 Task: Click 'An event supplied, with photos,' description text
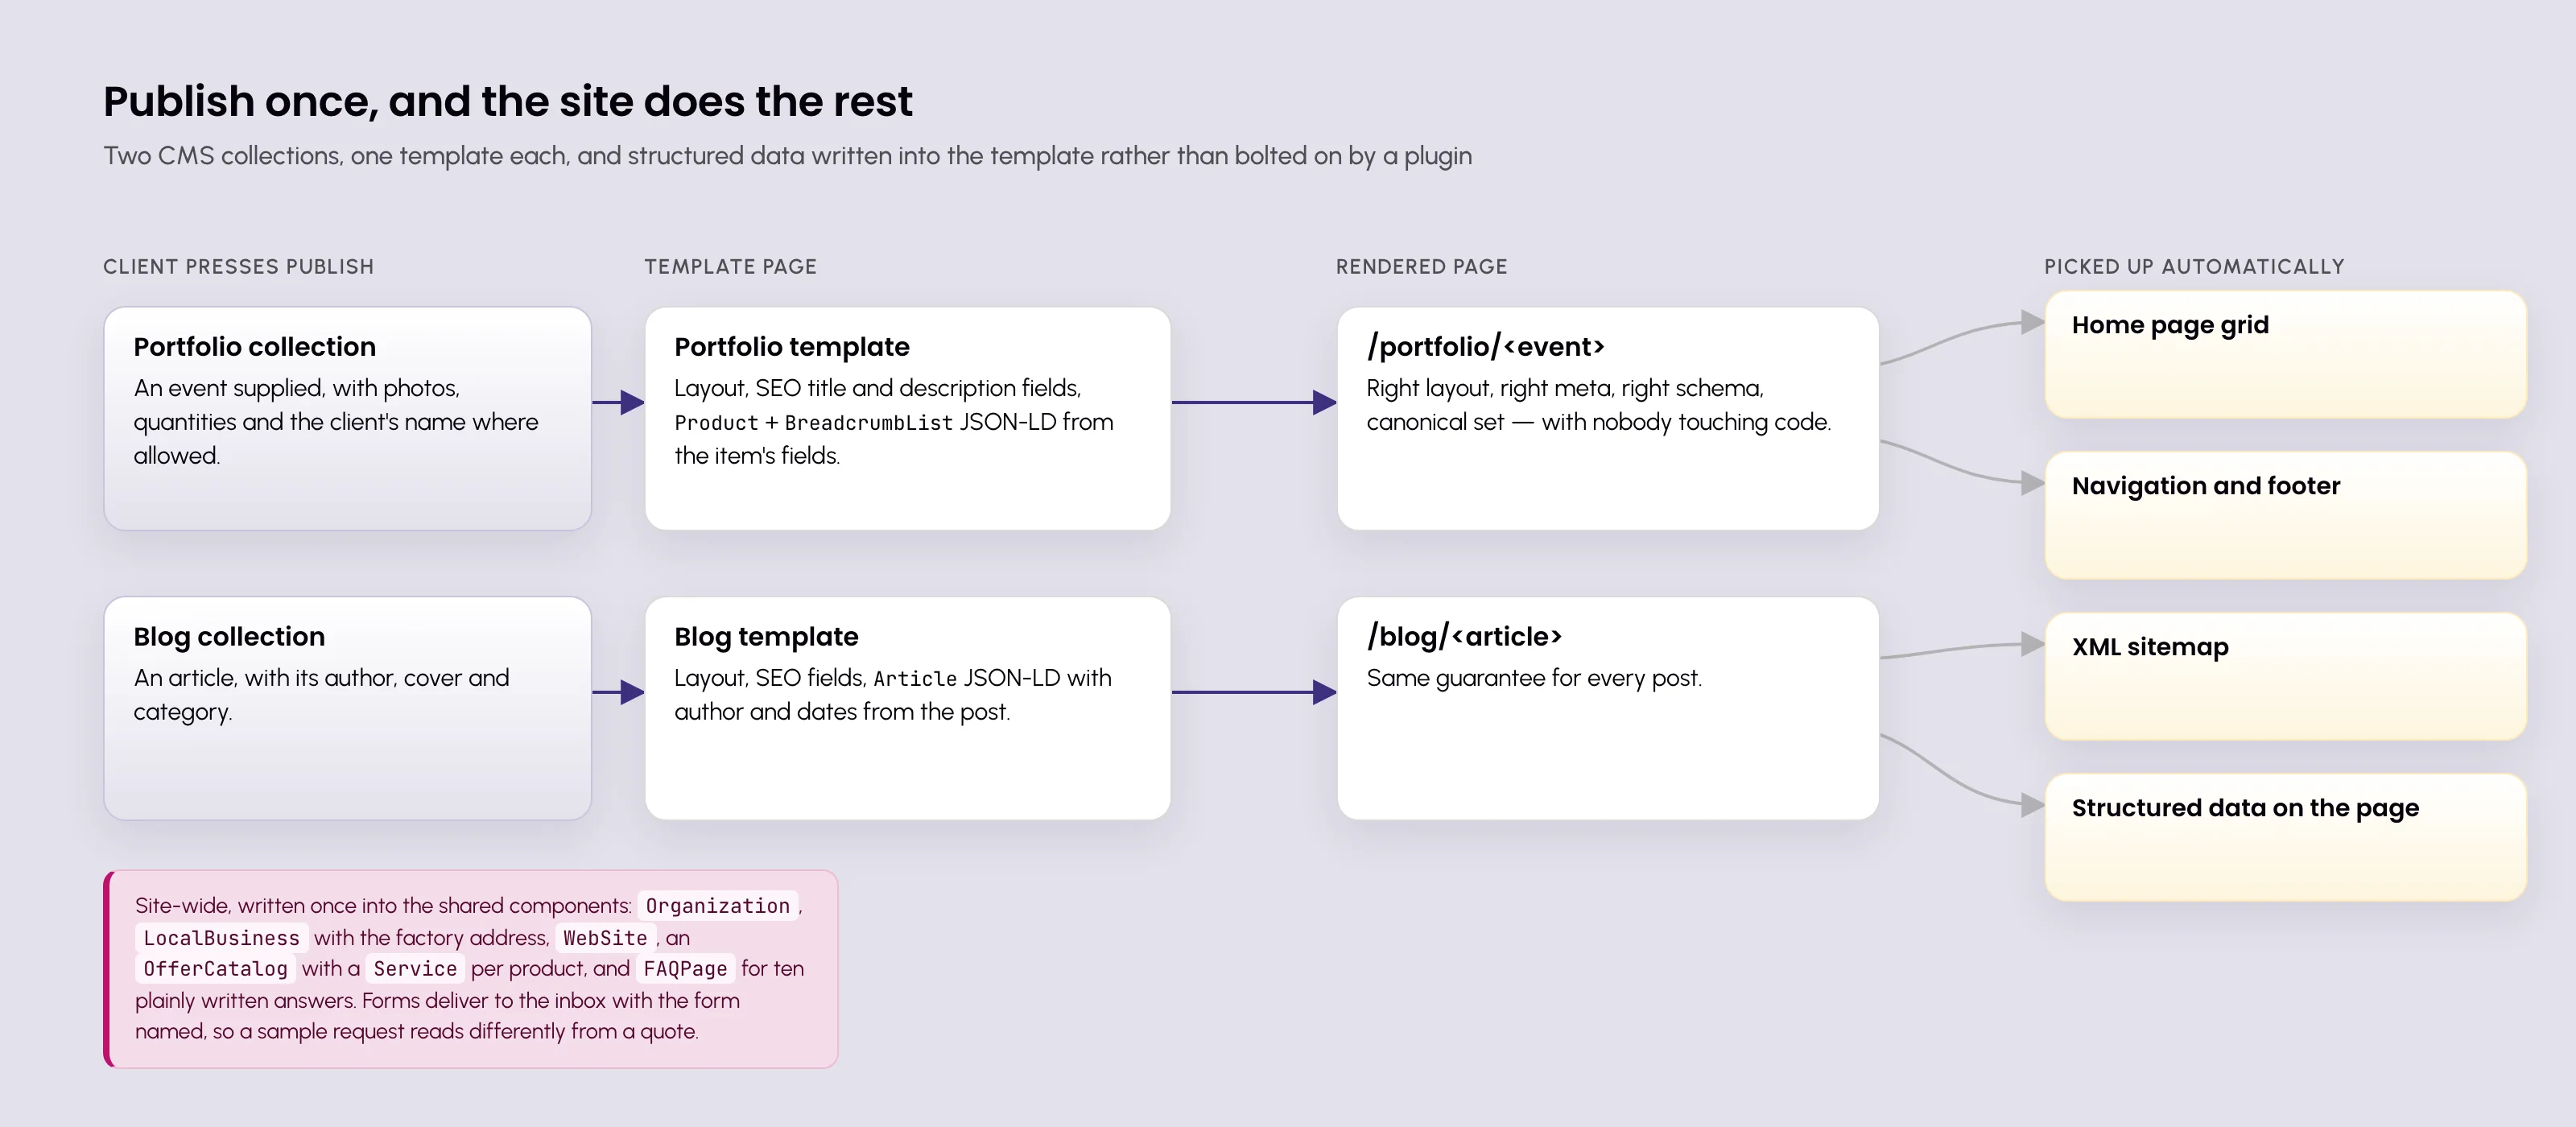click(x=297, y=388)
